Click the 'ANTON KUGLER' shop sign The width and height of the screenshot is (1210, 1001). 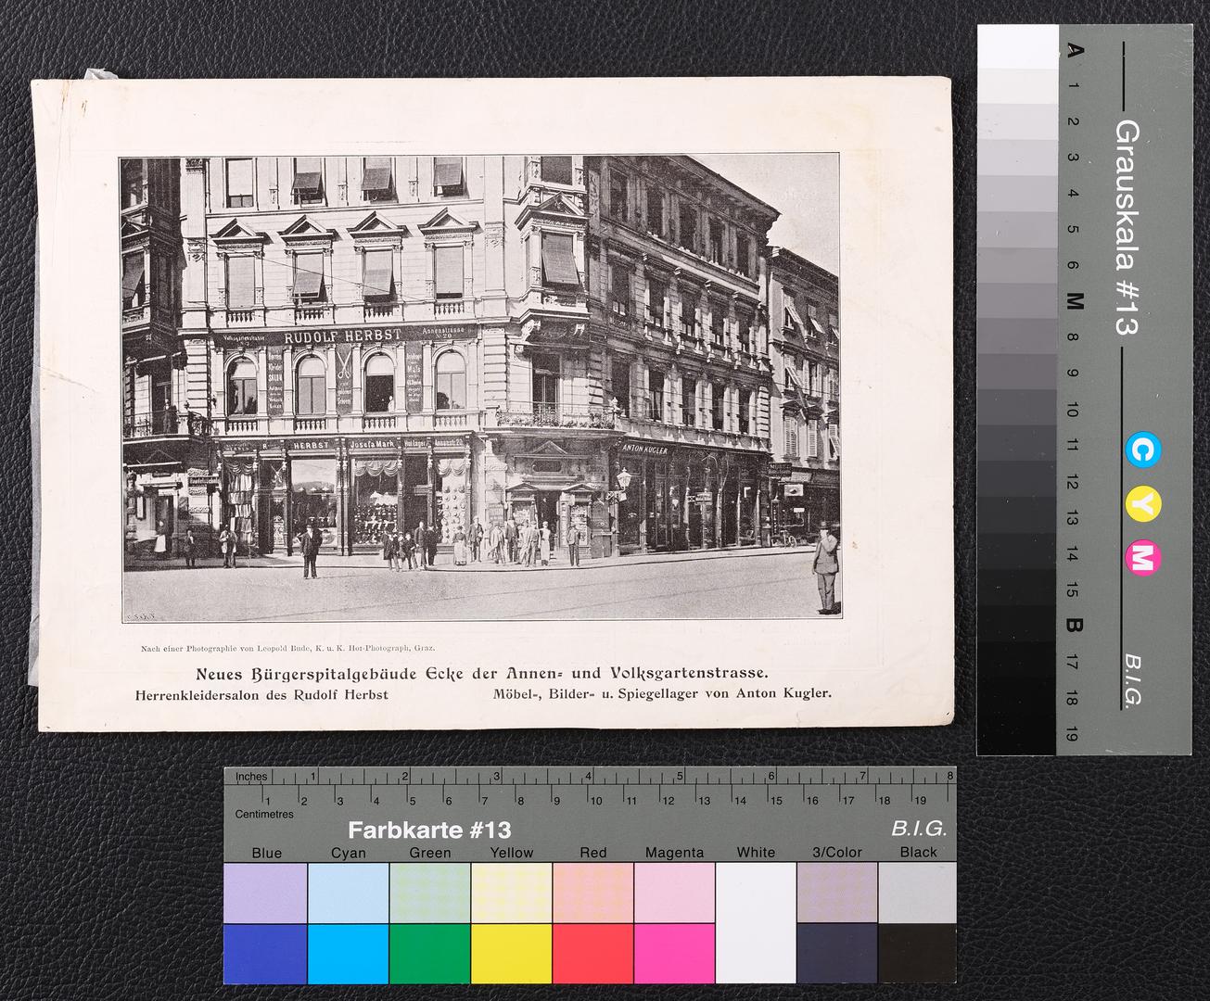[x=644, y=449]
